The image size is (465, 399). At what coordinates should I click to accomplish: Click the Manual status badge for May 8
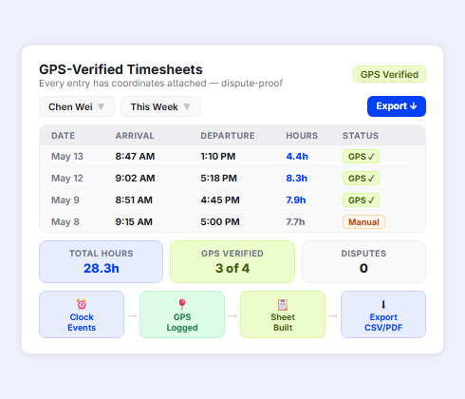click(363, 222)
